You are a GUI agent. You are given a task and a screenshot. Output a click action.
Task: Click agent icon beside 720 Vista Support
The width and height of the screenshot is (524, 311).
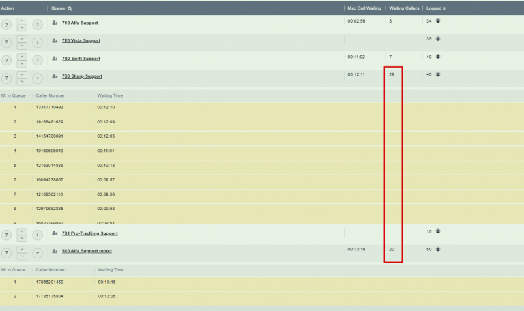(55, 40)
